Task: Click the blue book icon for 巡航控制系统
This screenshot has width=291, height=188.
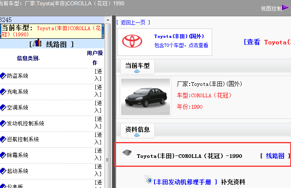Action: (x=3, y=140)
